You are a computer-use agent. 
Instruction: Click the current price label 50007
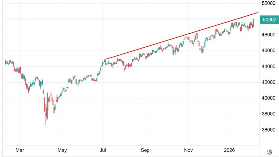coord(269,20)
